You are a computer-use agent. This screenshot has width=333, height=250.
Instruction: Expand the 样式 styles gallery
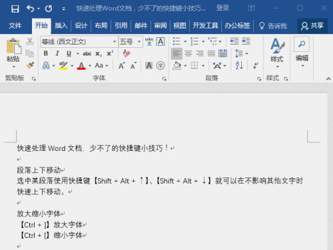click(277, 53)
